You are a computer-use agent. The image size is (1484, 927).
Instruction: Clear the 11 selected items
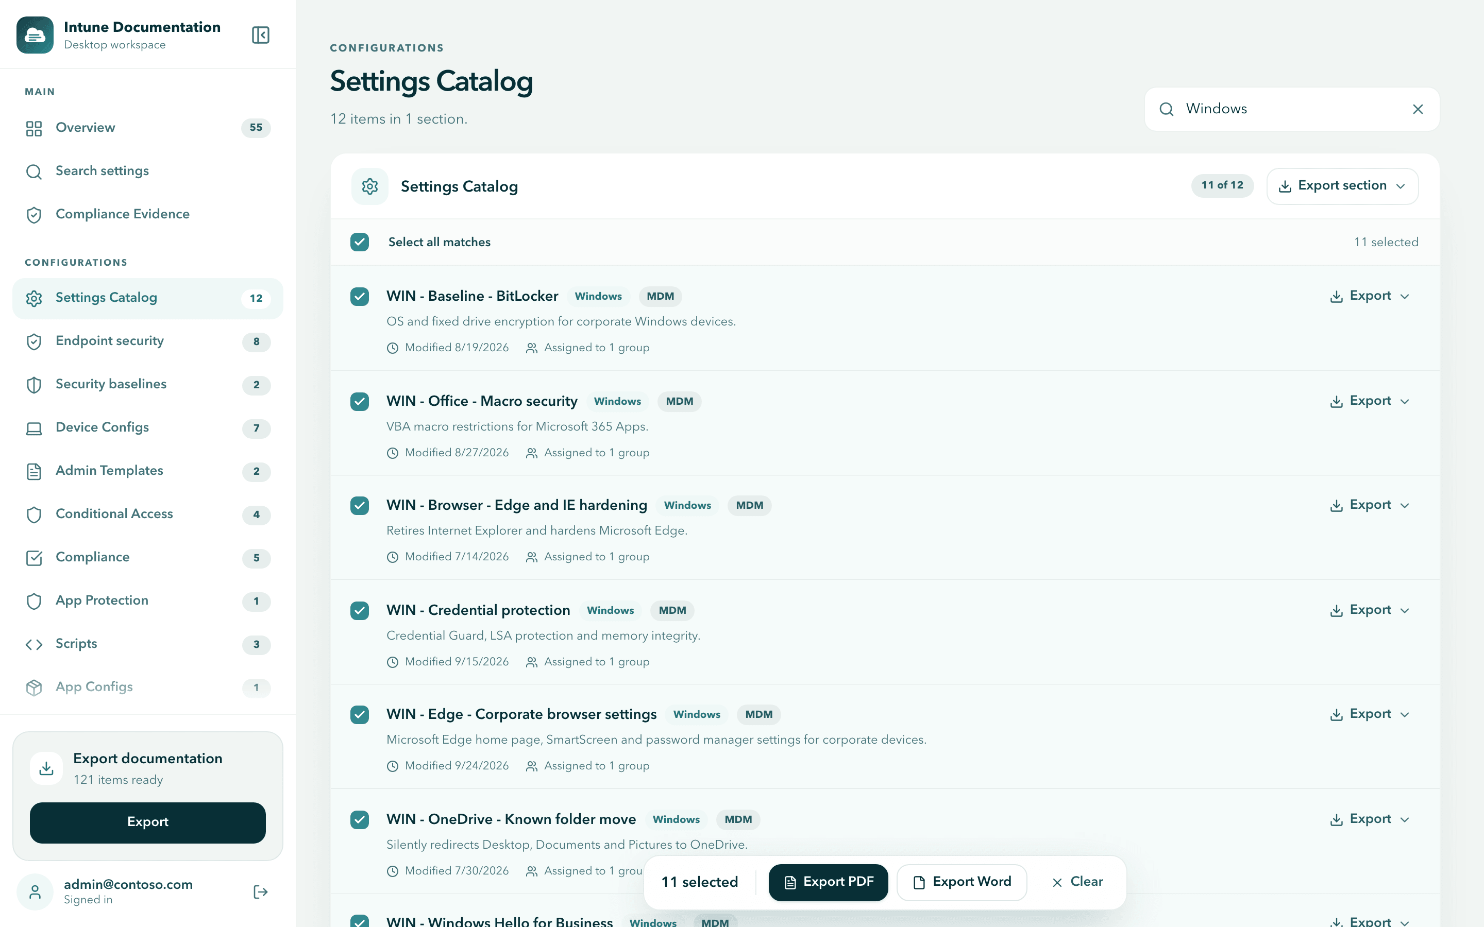tap(1077, 882)
